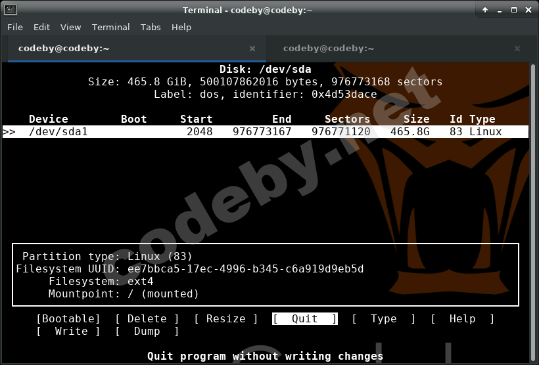The width and height of the screenshot is (539, 365).
Task: Click the Device column header
Action: coord(49,119)
